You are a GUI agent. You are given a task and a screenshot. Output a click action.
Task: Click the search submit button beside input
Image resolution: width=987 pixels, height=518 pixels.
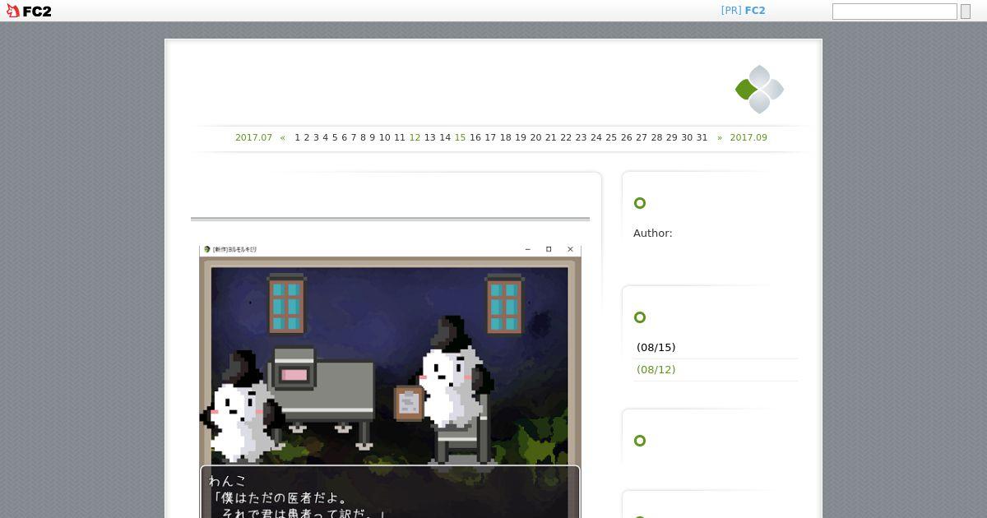[966, 12]
